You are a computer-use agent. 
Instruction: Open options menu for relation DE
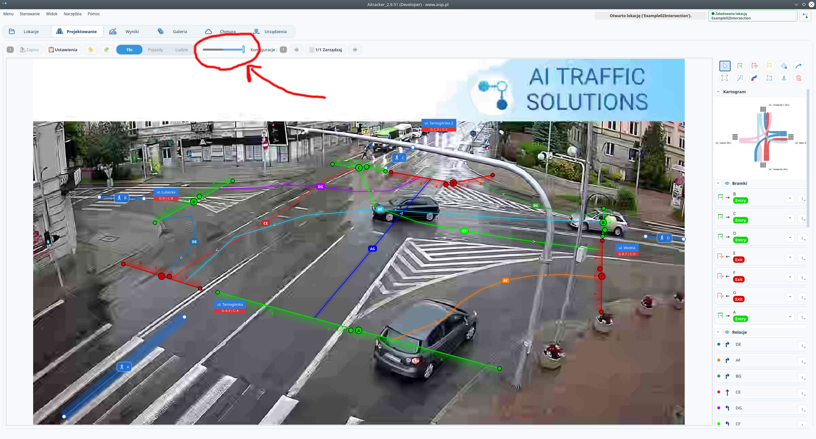click(x=803, y=346)
